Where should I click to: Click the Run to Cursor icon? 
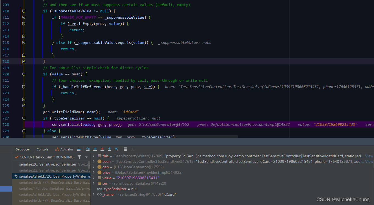click(x=116, y=149)
